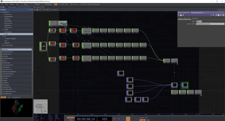Open the Dialogs menu
This screenshot has width=225, height=121.
tap(12, 4)
